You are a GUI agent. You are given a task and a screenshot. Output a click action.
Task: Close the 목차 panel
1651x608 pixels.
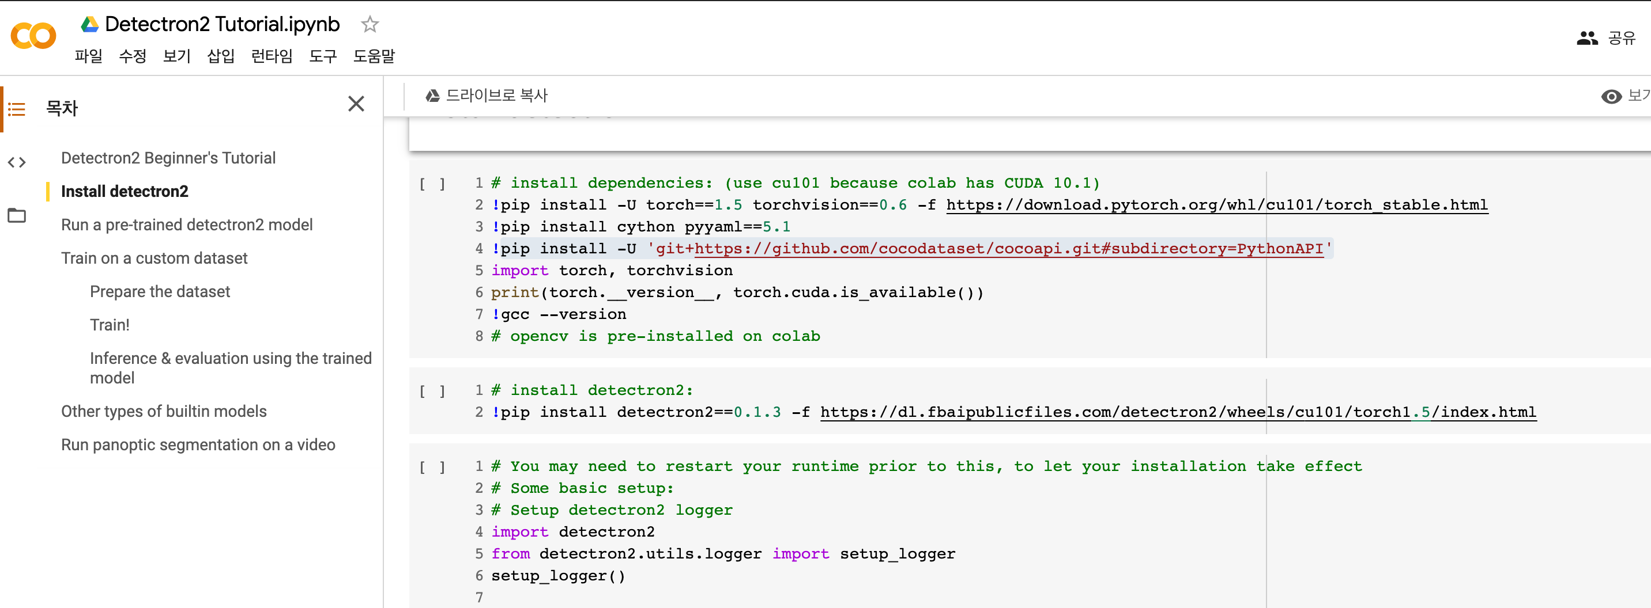[356, 104]
